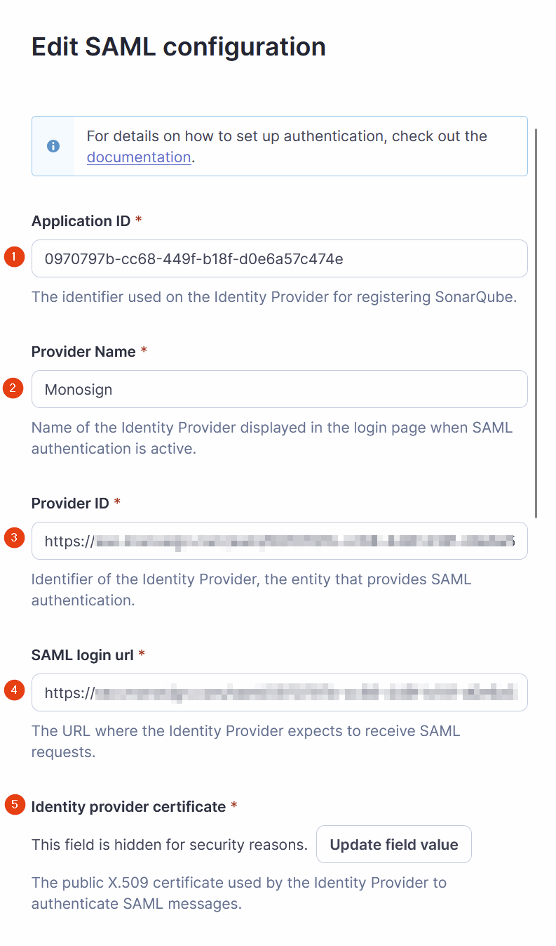Click the red number 5 badge
556x946 pixels.
[14, 805]
